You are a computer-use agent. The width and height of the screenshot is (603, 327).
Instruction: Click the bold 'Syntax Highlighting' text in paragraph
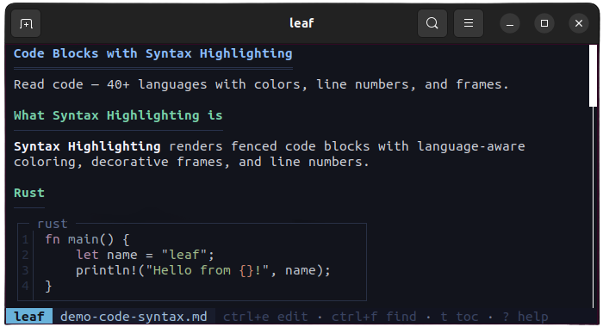click(x=87, y=146)
